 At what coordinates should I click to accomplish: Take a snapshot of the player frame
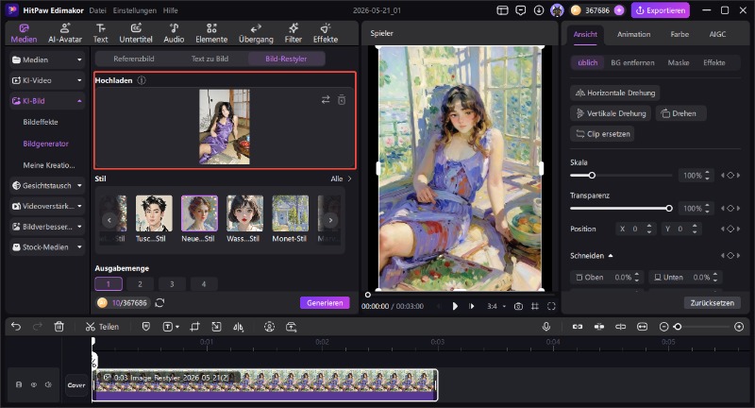(x=518, y=306)
